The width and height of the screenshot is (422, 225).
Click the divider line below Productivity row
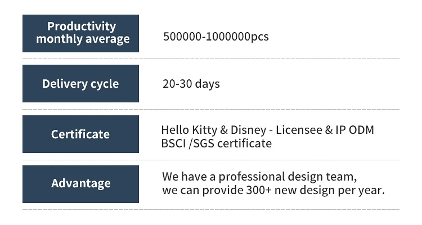(x=211, y=58)
